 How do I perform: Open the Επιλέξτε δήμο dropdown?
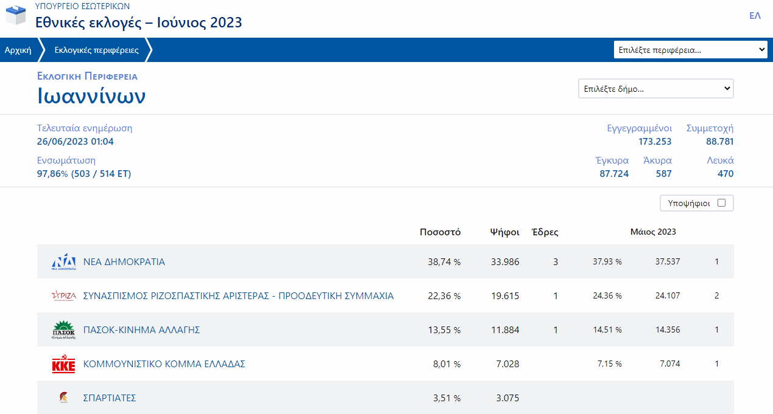655,89
